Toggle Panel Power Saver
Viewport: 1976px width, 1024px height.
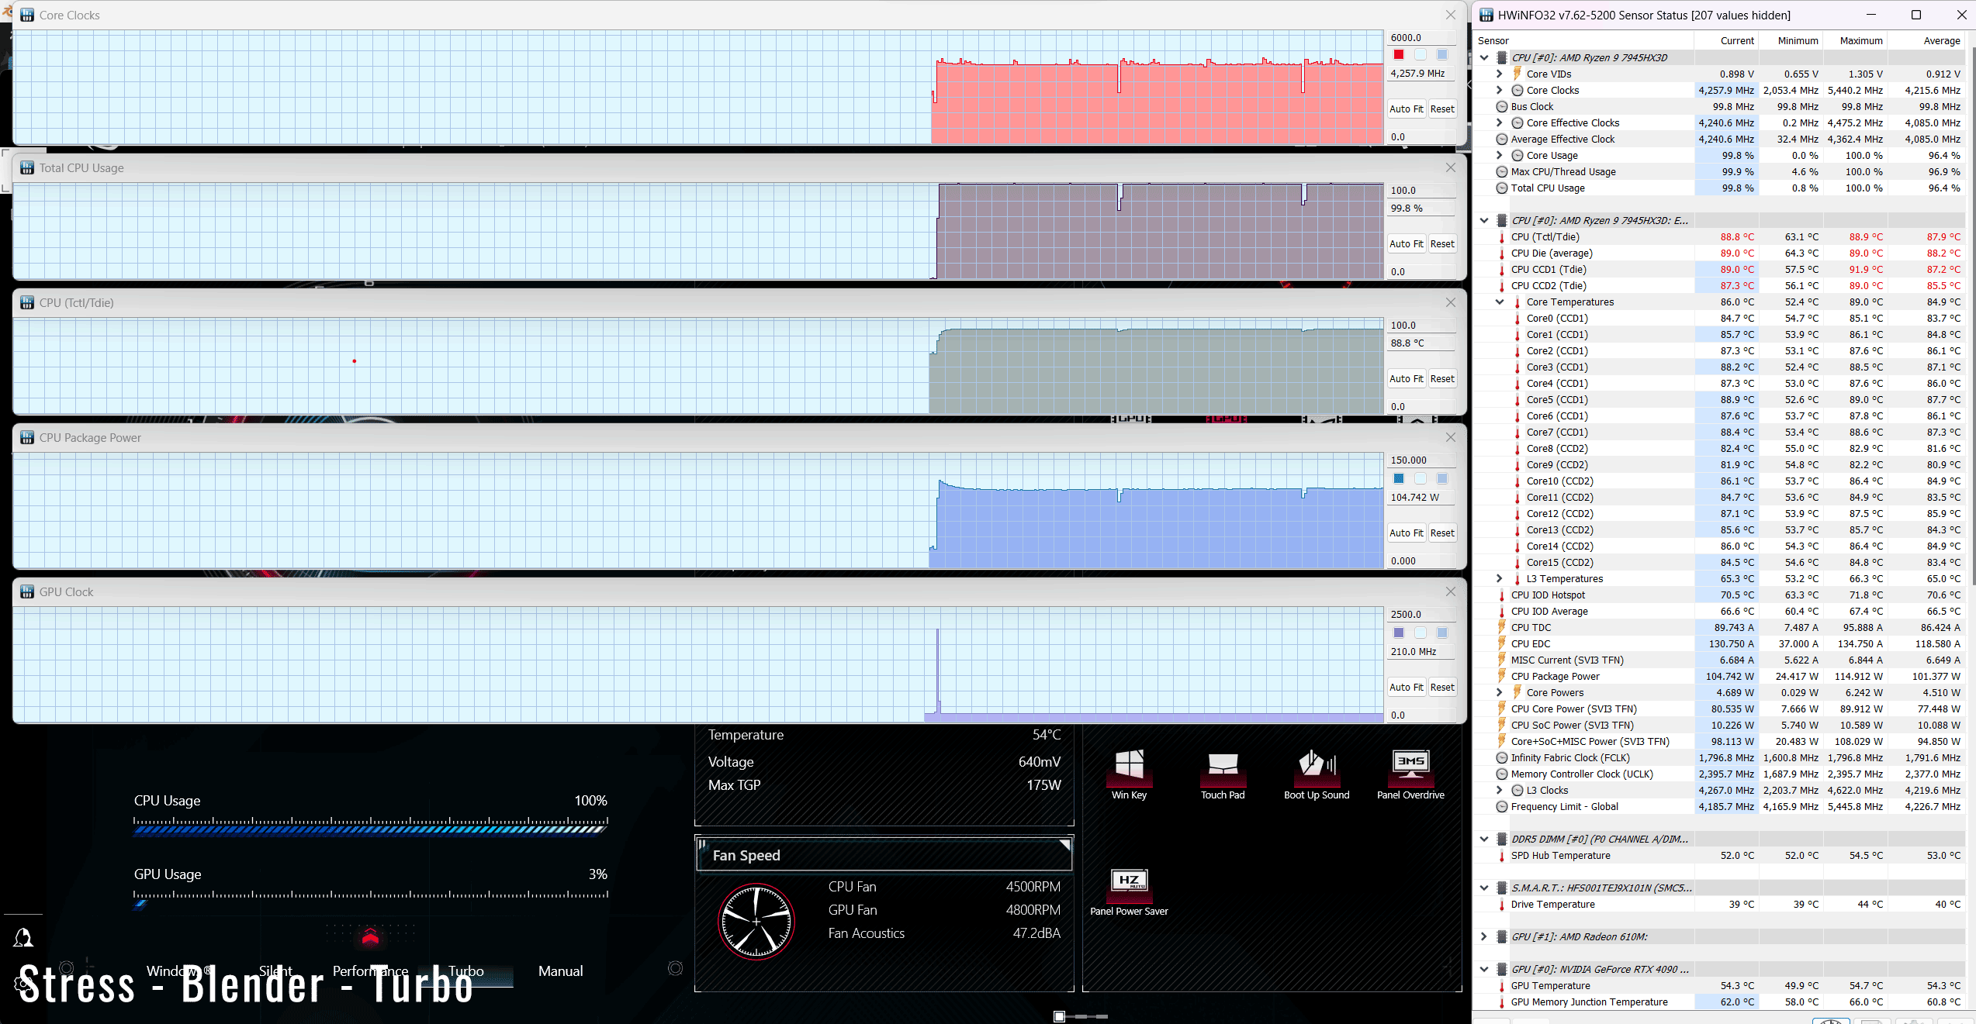[x=1129, y=891]
